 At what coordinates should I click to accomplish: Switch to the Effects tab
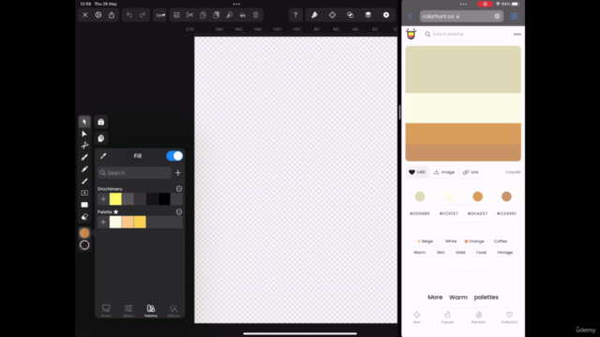point(173,311)
